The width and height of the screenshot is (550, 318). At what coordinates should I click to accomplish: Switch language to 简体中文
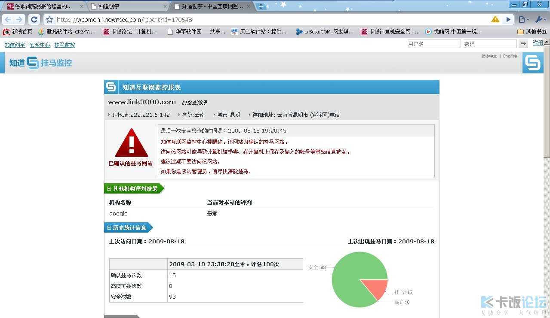tap(489, 56)
